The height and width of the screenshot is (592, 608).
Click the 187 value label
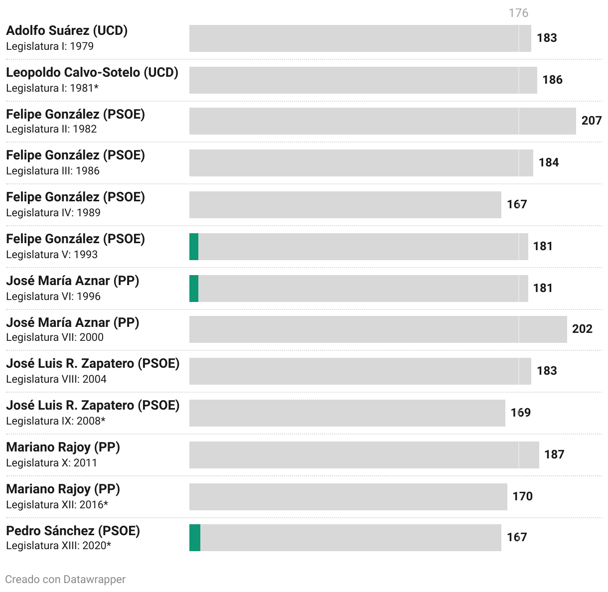point(554,454)
